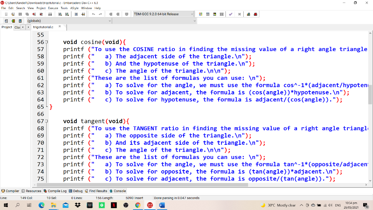Click the Print icon in the toolbar
The width and height of the screenshot is (373, 210).
pyautogui.click(x=50, y=14)
